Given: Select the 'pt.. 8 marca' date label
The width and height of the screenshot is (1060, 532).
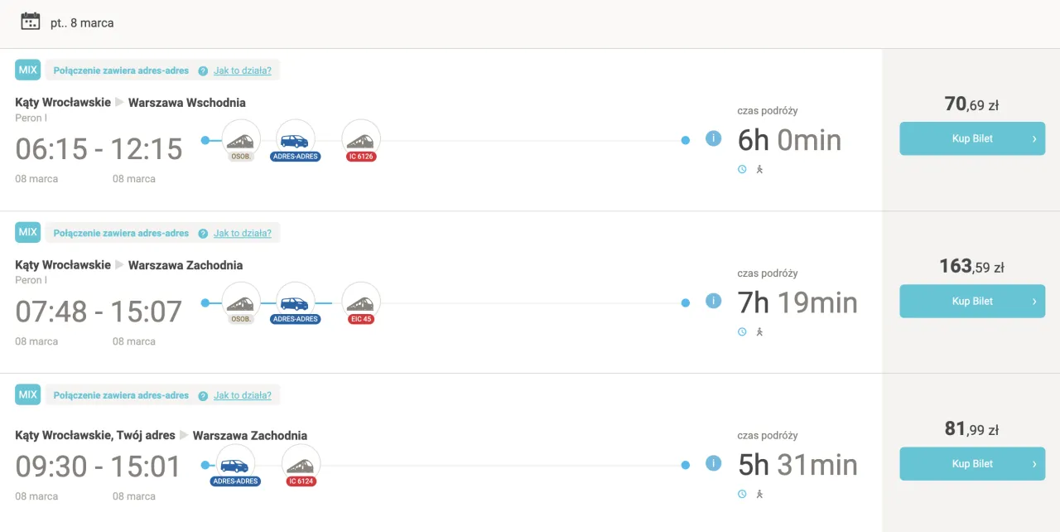Looking at the screenshot, I should (82, 23).
